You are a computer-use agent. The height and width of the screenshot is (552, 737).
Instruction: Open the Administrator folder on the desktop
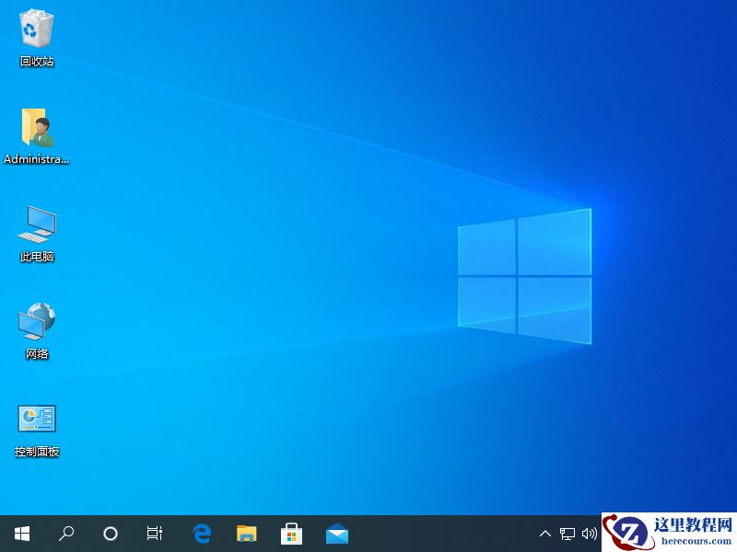click(x=37, y=129)
